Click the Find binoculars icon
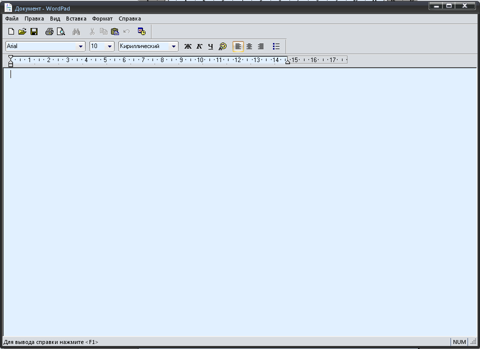Image resolution: width=480 pixels, height=349 pixels. coord(76,31)
